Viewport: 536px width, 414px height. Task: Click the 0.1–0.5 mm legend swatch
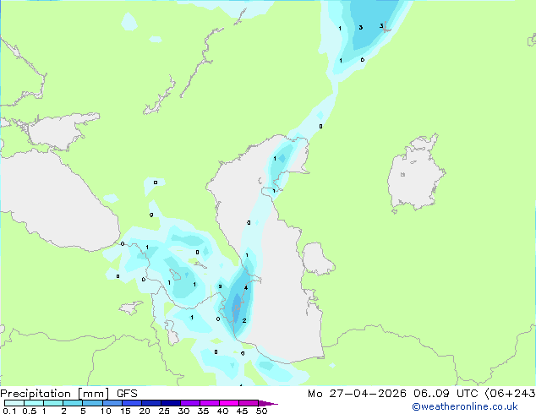point(14,403)
